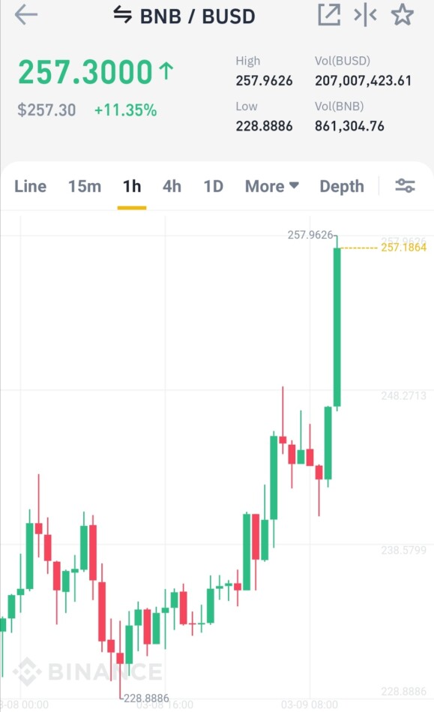The width and height of the screenshot is (434, 712).
Task: Tap the BNB / BUSD pair title
Action: [197, 16]
